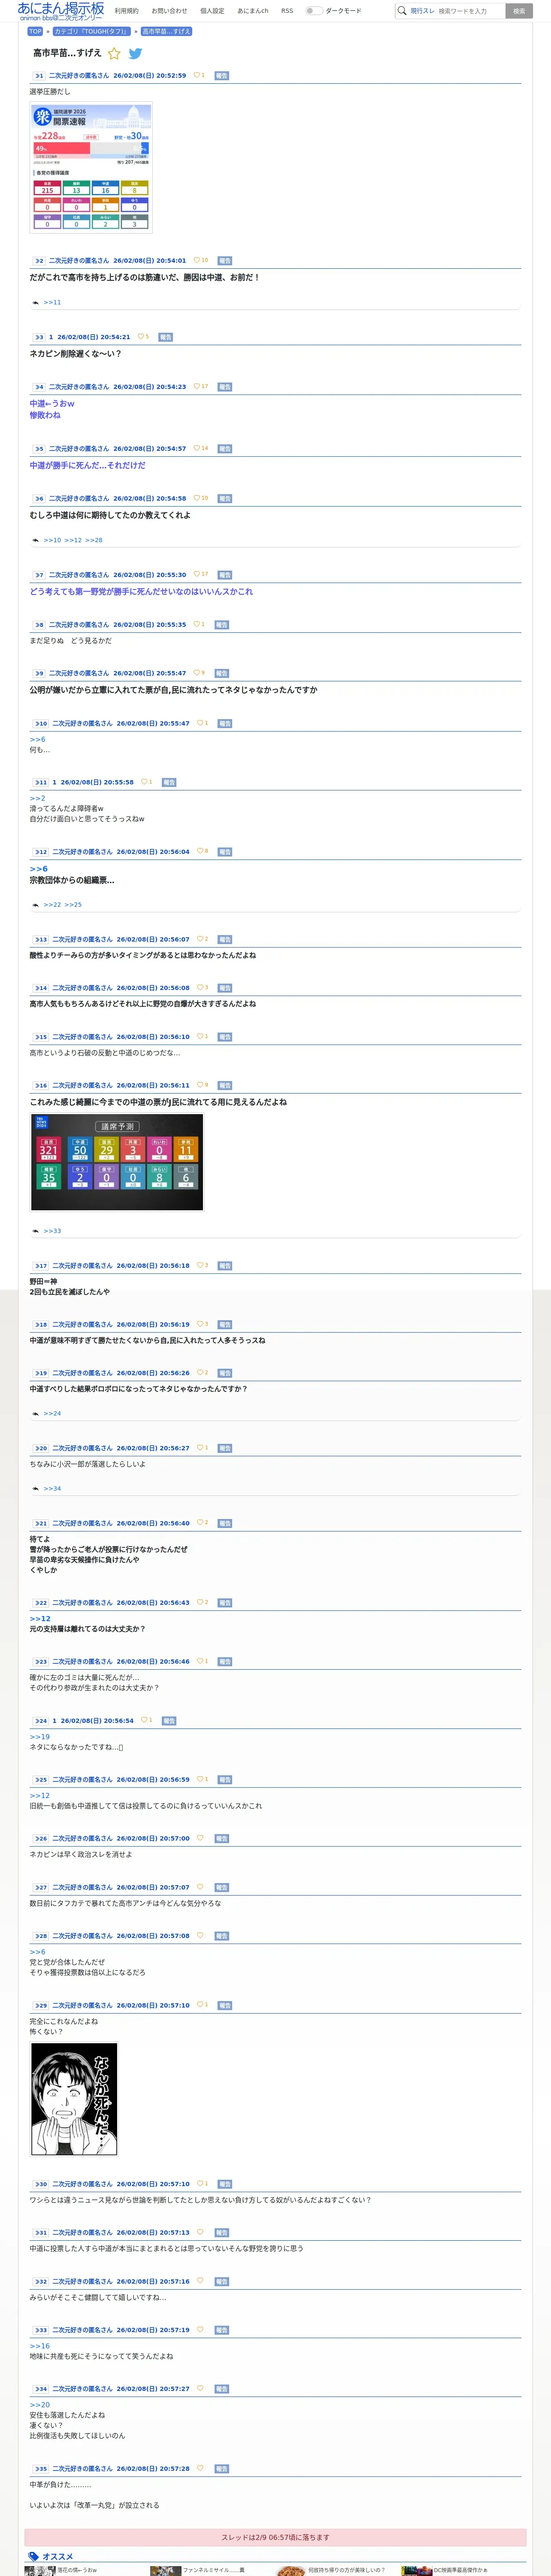Click the reply arrow icon under post 16
551x2576 pixels.
pos(35,1231)
